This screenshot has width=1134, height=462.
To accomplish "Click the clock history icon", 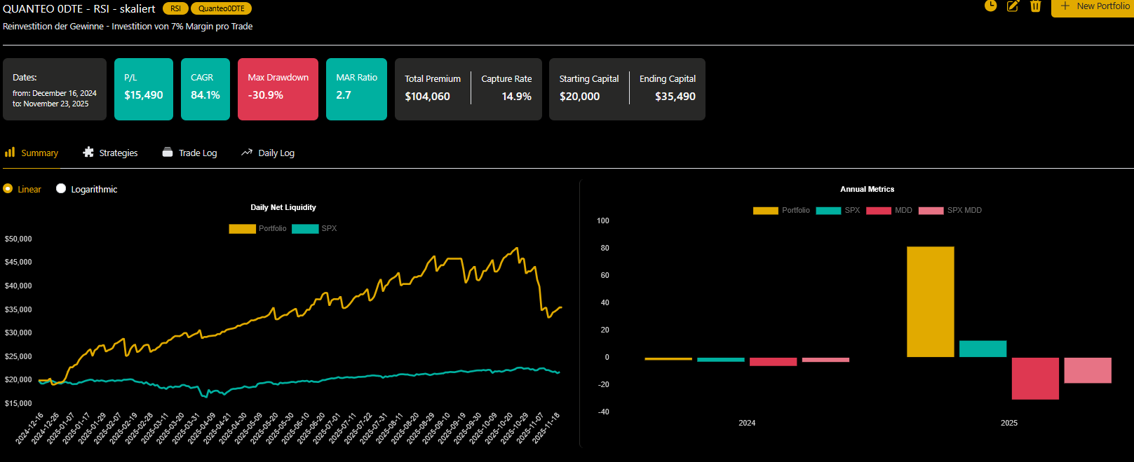I will tap(990, 6).
